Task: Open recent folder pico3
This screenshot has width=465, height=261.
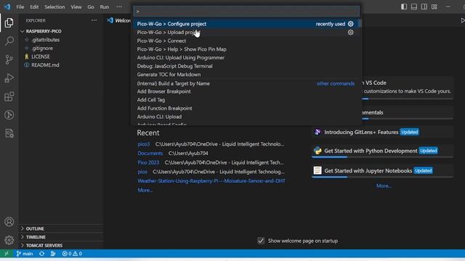Action: 144,144
